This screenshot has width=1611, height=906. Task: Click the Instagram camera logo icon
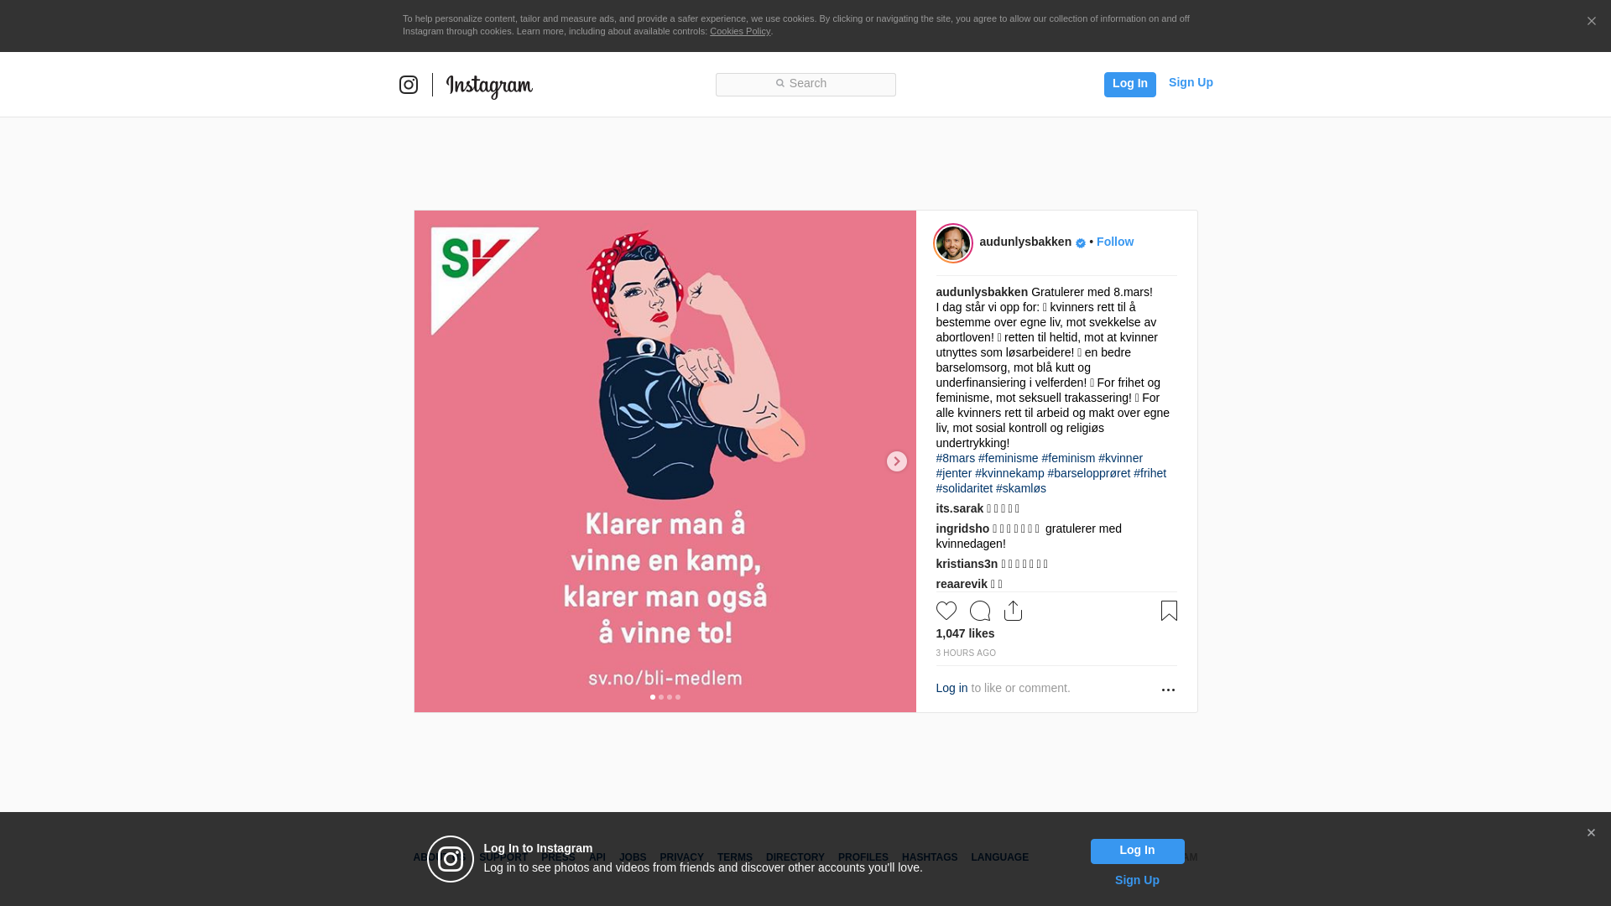[x=409, y=85]
